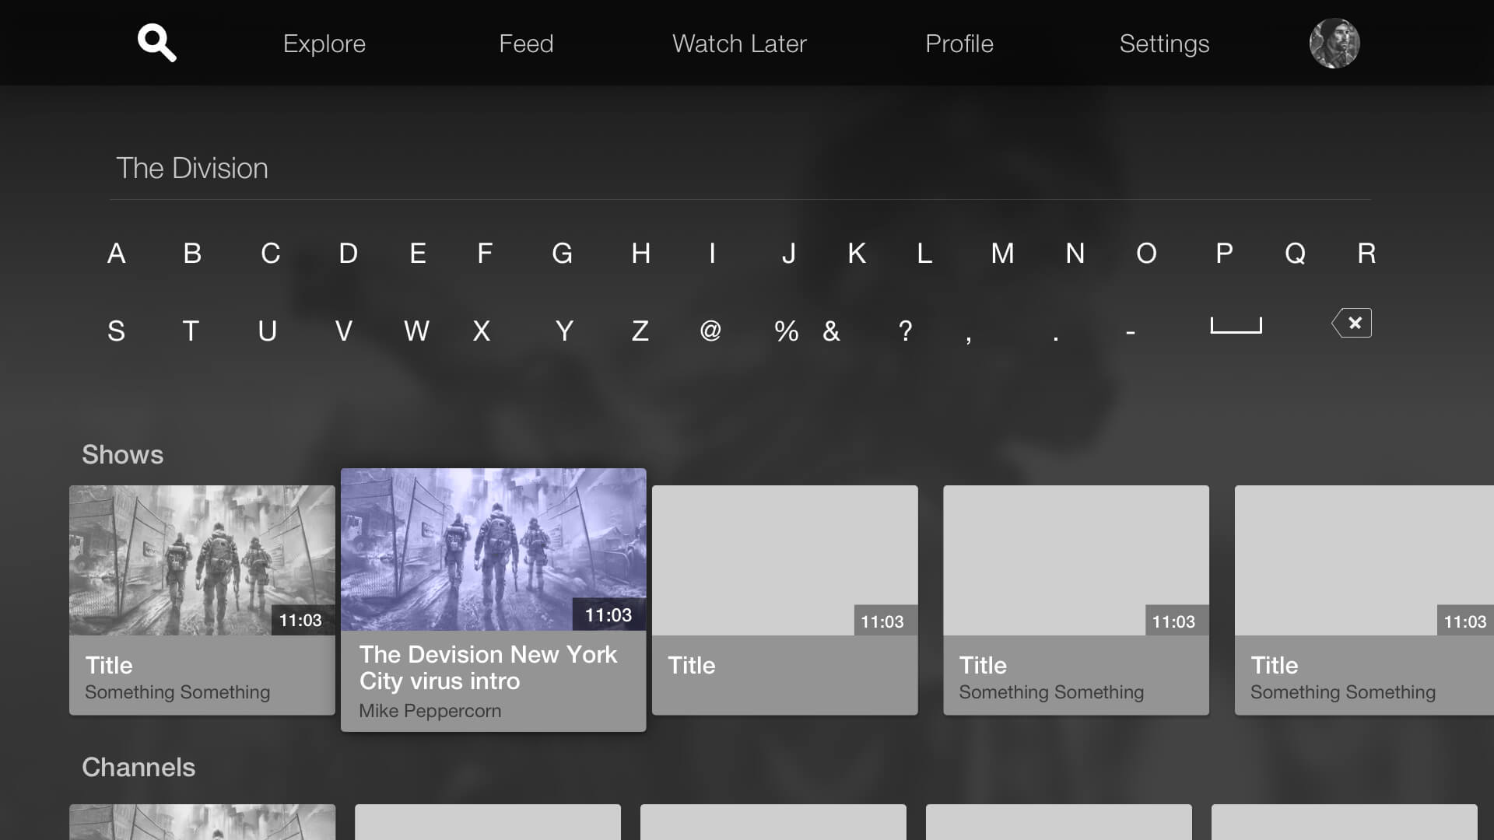Screen dimensions: 1494x840
Task: Open the user avatar profile picture
Action: [x=1334, y=44]
